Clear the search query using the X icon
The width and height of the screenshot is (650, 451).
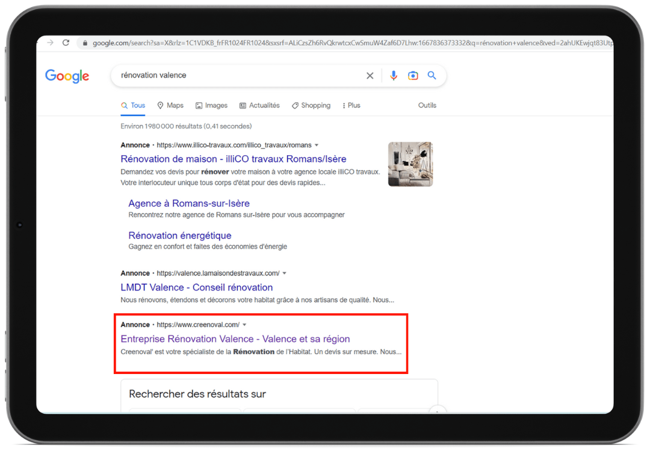pyautogui.click(x=370, y=75)
